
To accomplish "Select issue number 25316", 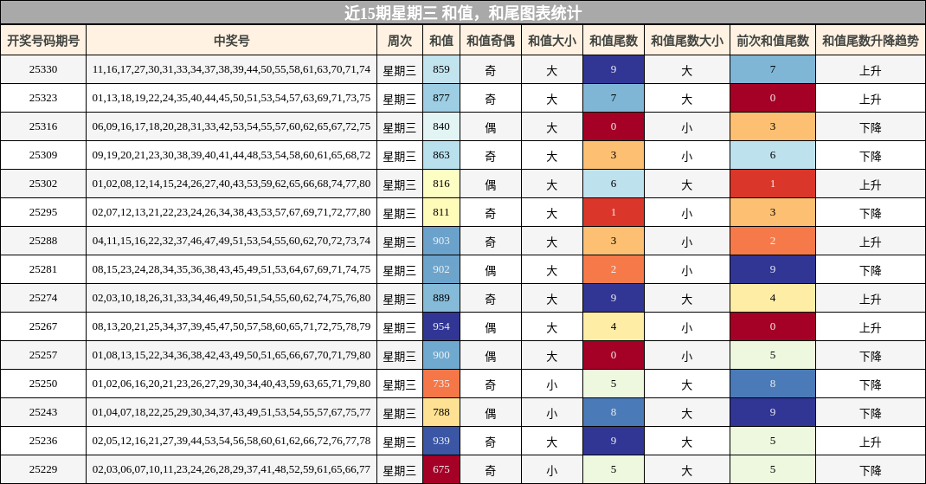I will pos(43,126).
